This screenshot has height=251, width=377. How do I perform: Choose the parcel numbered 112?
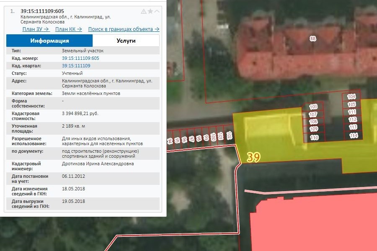coord(352,120)
